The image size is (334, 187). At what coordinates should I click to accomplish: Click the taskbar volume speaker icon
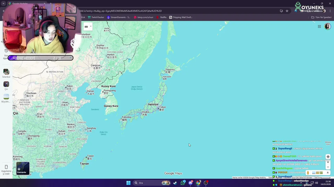(317, 183)
